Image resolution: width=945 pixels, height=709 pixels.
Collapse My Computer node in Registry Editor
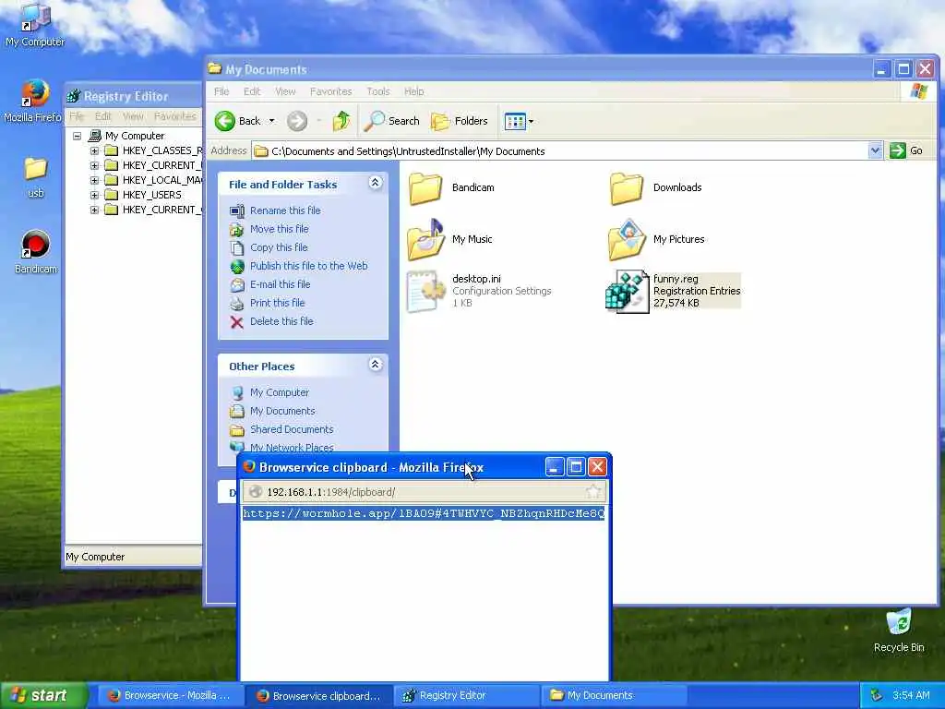tap(78, 136)
